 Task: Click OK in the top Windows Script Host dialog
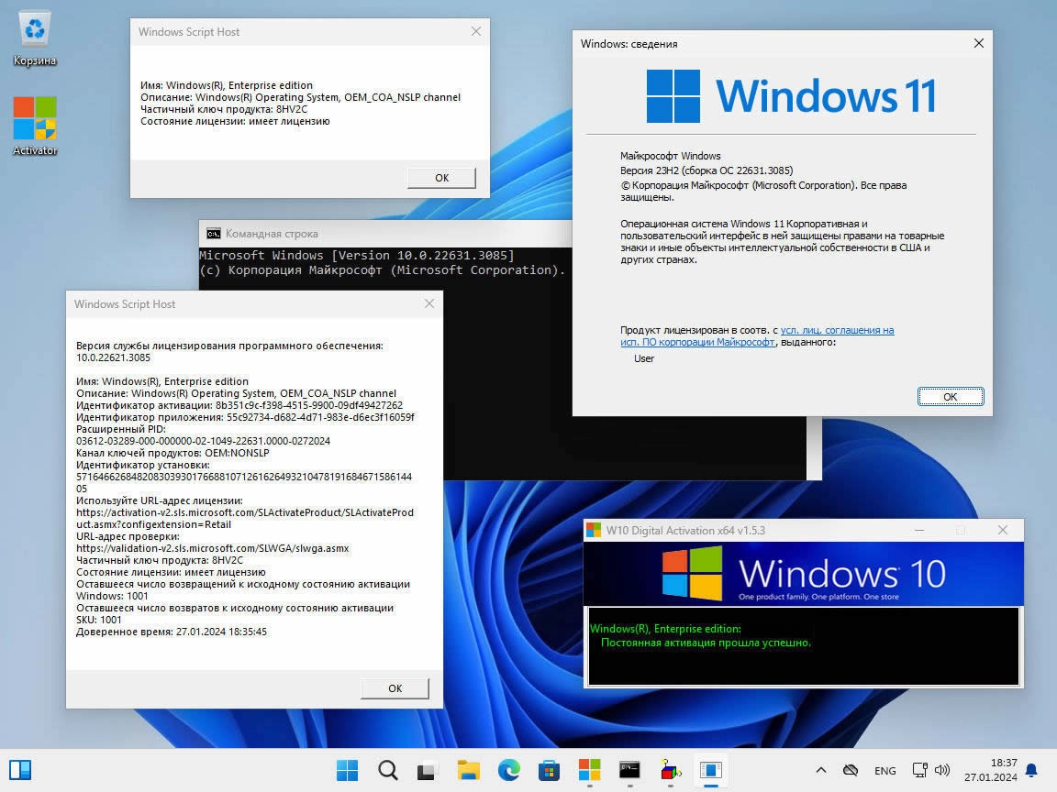tap(441, 178)
